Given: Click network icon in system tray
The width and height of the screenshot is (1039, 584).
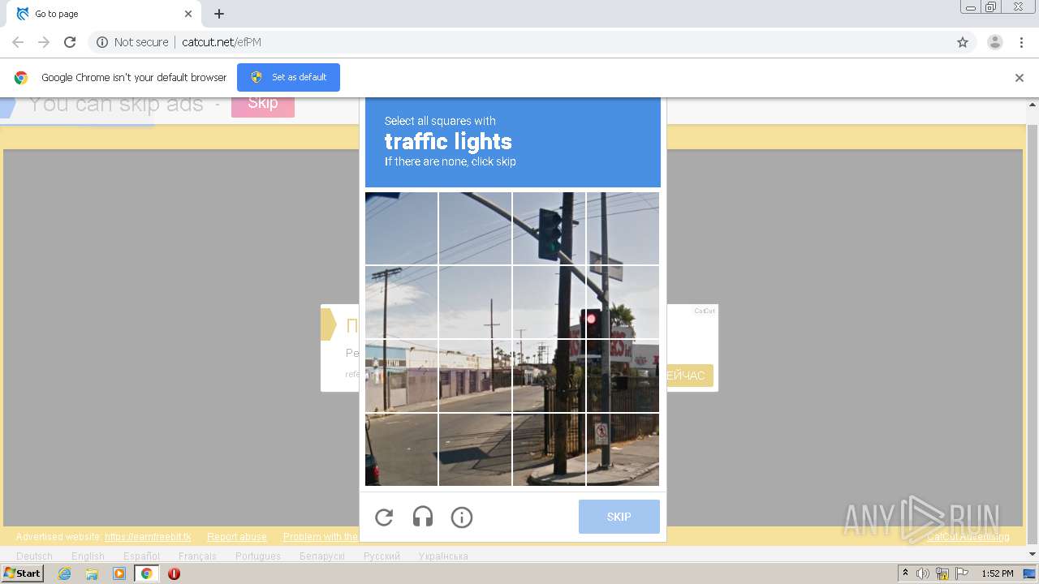Looking at the screenshot, I should (942, 573).
